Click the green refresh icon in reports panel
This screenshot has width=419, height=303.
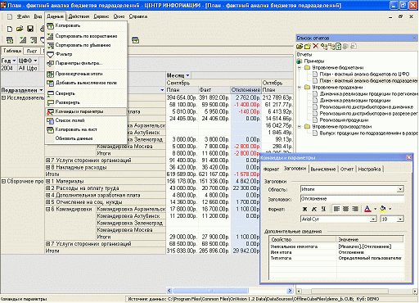(339, 47)
